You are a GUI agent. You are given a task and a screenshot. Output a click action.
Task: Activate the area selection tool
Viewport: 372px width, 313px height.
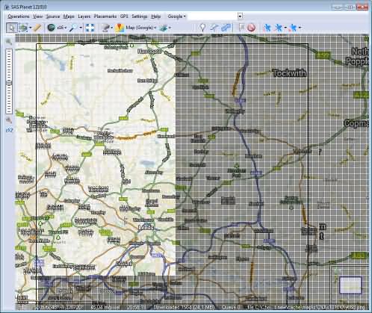coord(23,28)
